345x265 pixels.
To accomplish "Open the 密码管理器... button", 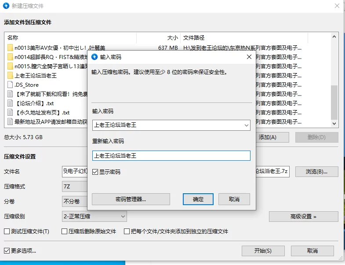I will click(131, 199).
